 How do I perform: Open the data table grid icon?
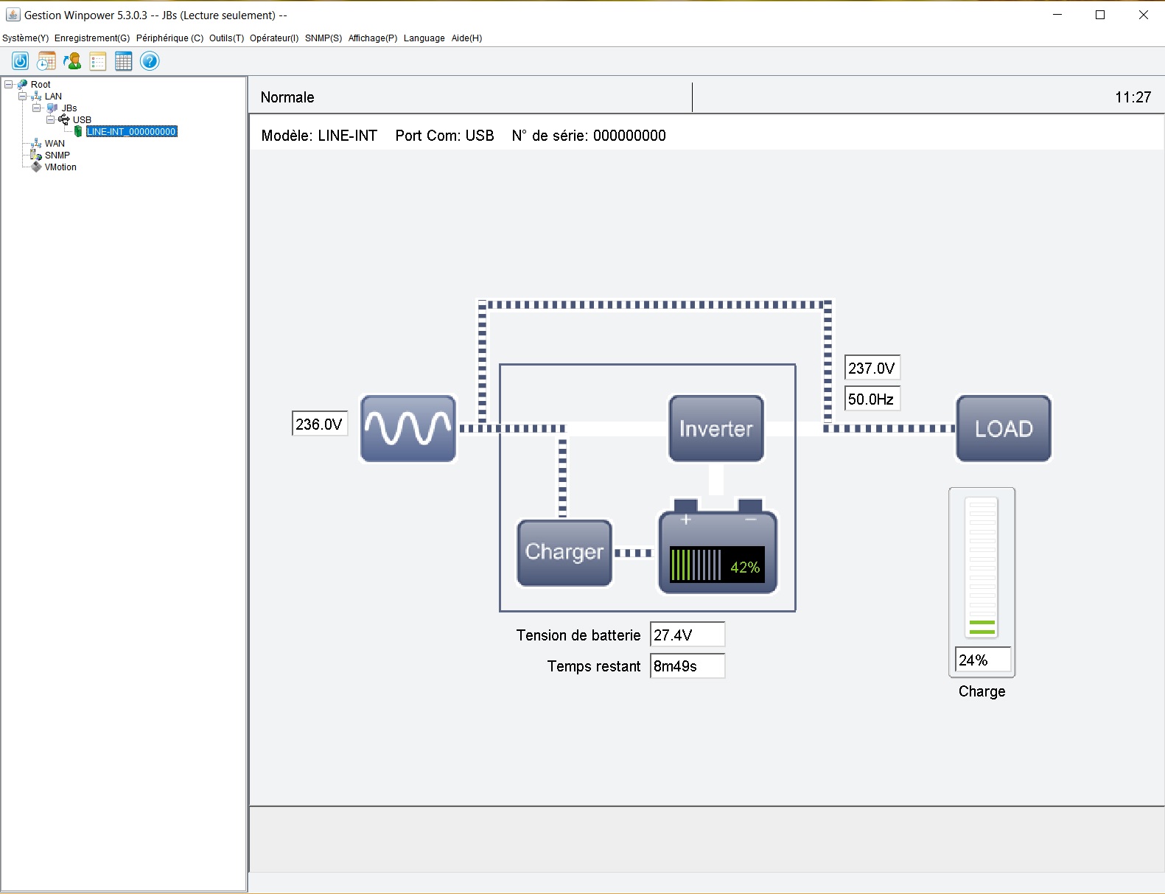point(124,61)
